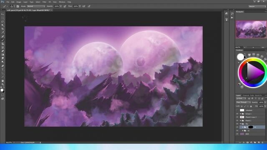Select the Eraser tool
Image resolution: width=267 pixels, height=150 pixels.
coord(3,51)
